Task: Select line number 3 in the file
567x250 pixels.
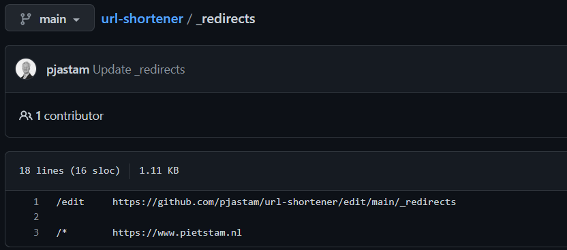Action: (36, 232)
